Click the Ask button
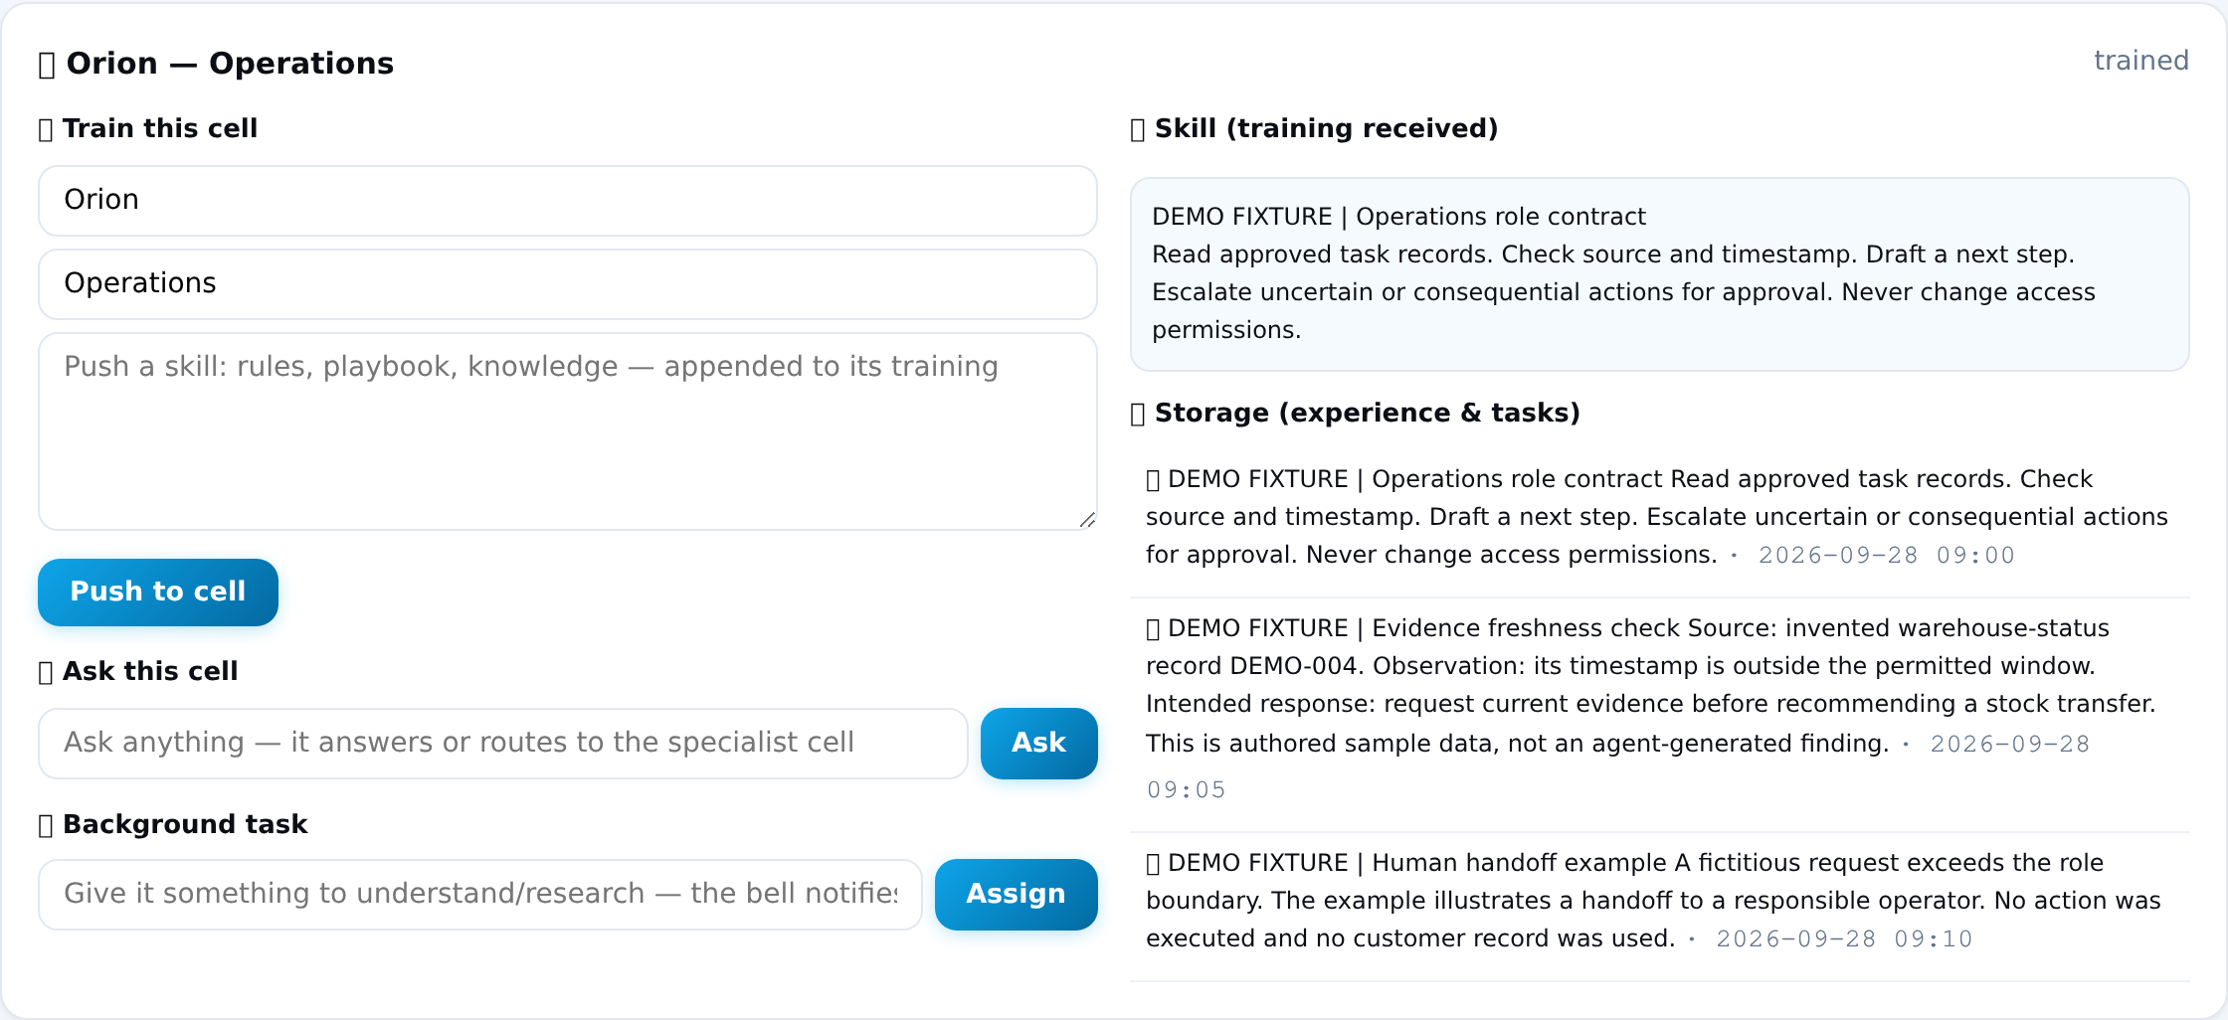Image resolution: width=2228 pixels, height=1020 pixels. (1038, 743)
